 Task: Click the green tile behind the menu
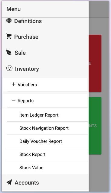[95, 126]
